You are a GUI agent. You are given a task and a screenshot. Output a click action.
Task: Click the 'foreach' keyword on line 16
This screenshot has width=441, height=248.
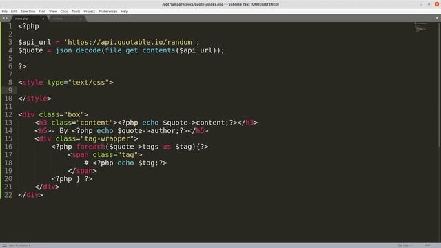(90, 147)
